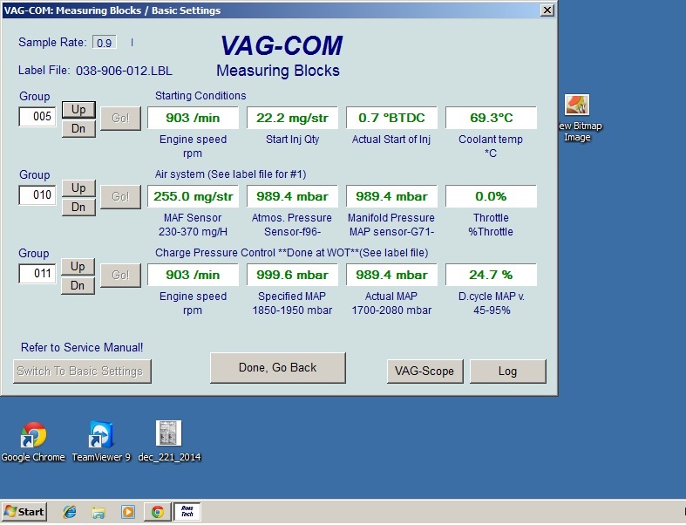Screen dimensions: 686x525
Task: Open Windows Media Player taskbar icon
Action: click(x=128, y=511)
